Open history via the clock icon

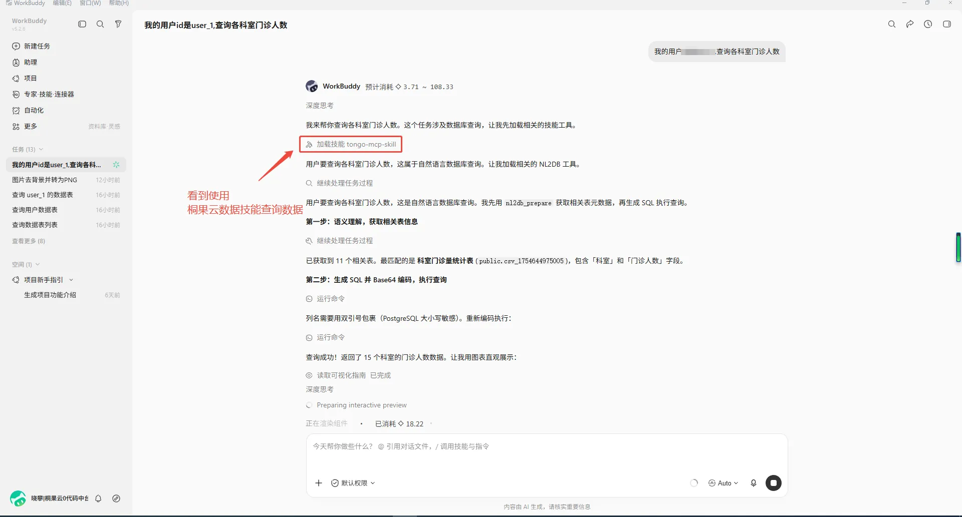[x=928, y=24]
